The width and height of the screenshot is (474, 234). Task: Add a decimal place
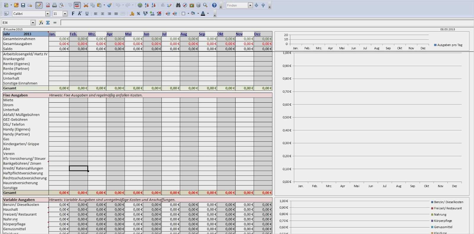coord(152,14)
